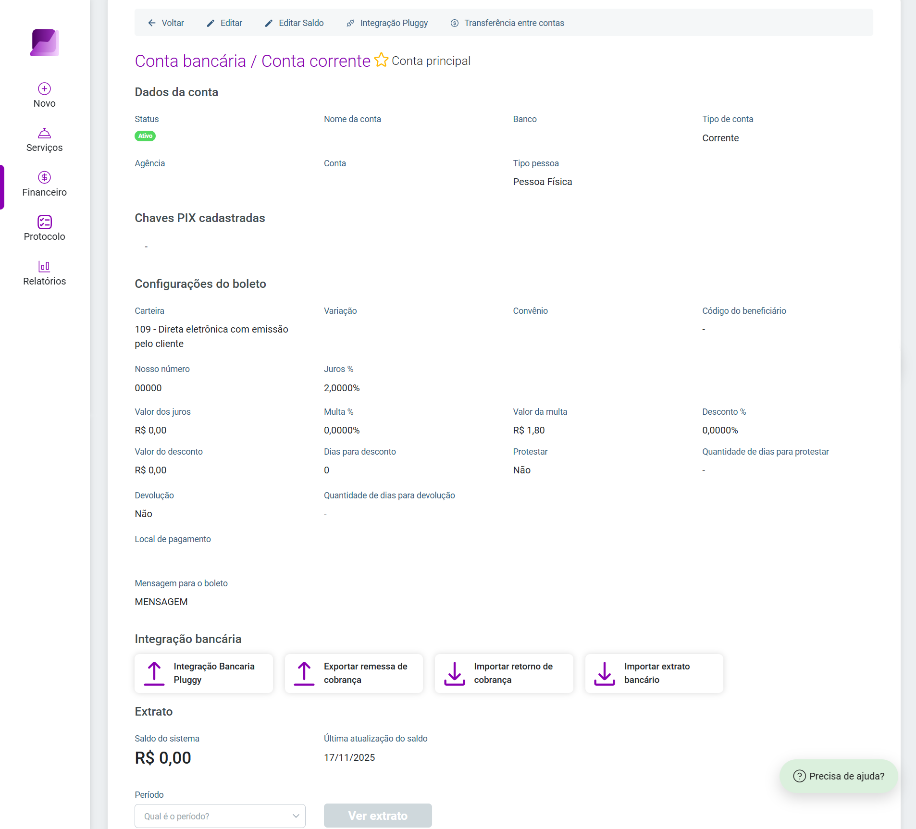Click the Saldo do sistema R$ 0,00

point(163,758)
